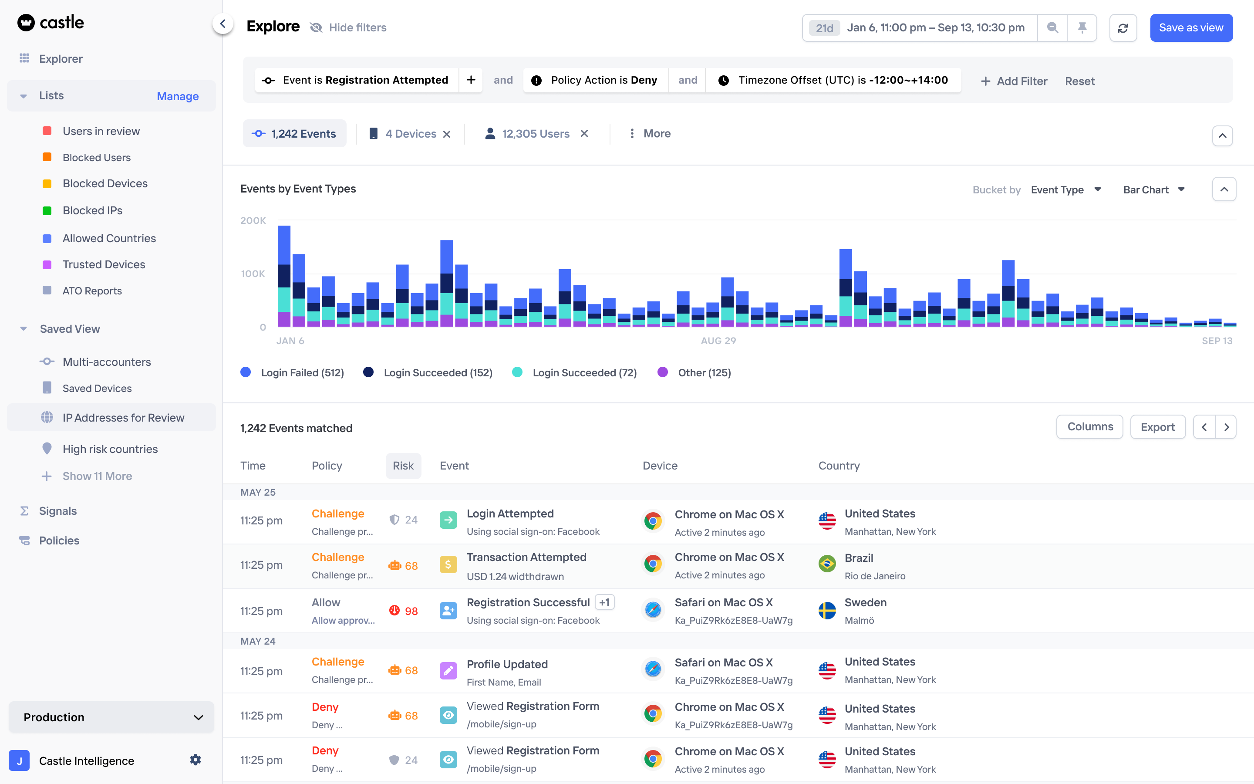Open Trusted Devices list

(x=104, y=264)
